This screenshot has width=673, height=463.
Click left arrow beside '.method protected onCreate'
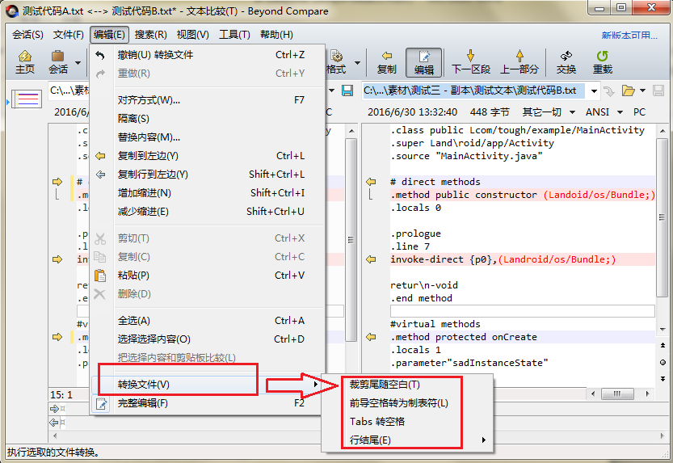[x=371, y=337]
